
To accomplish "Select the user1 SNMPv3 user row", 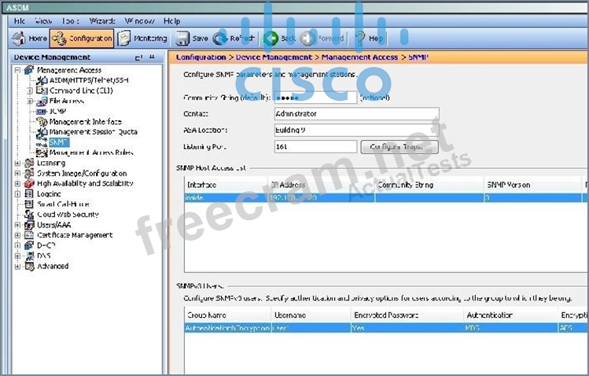I will (x=315, y=326).
